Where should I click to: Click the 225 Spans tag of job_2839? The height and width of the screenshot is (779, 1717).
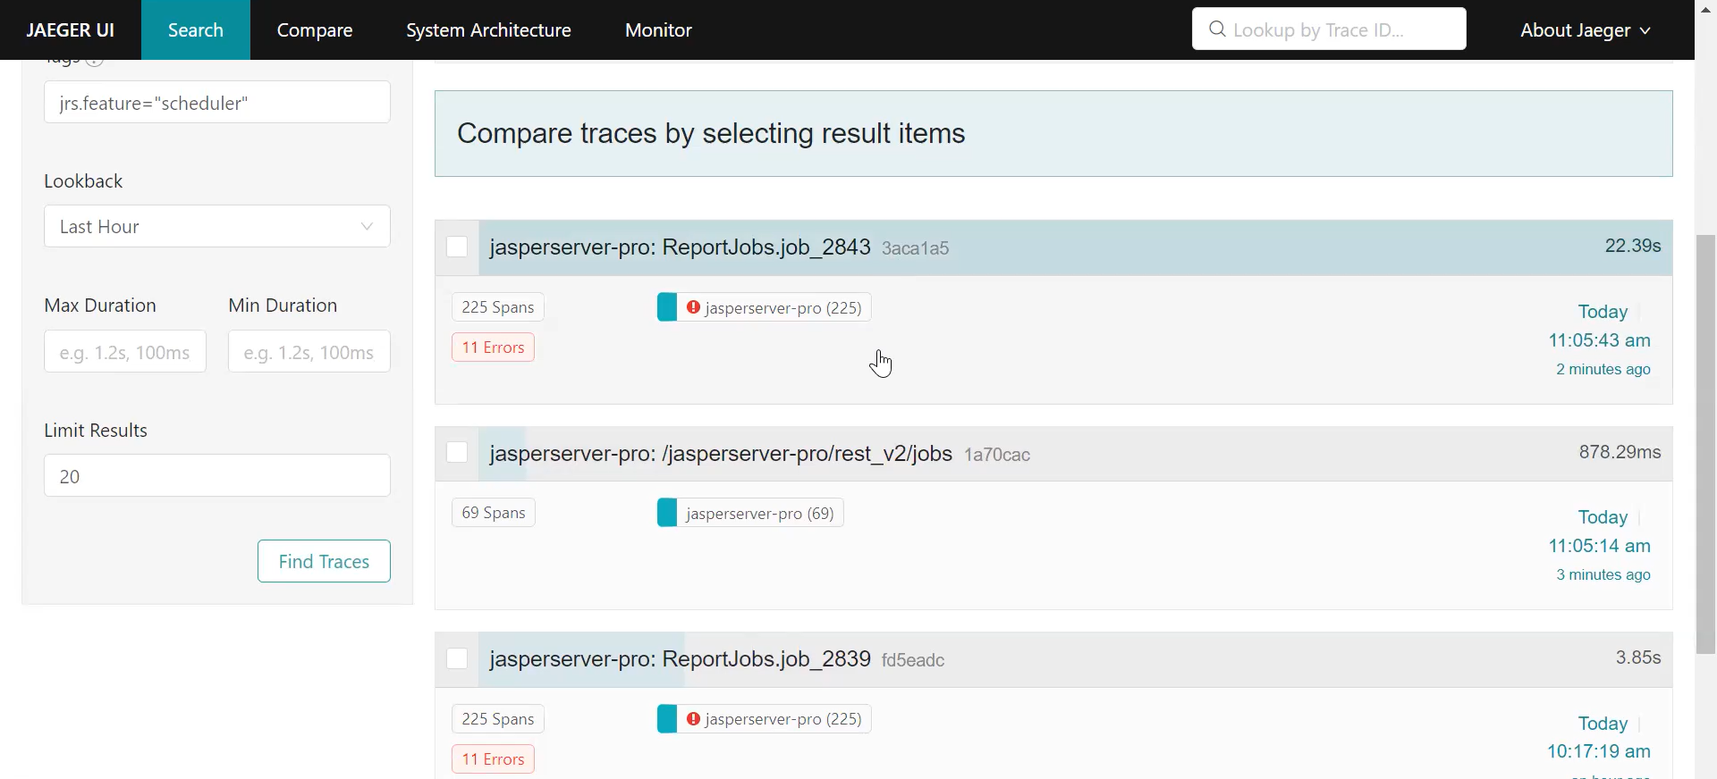click(498, 719)
